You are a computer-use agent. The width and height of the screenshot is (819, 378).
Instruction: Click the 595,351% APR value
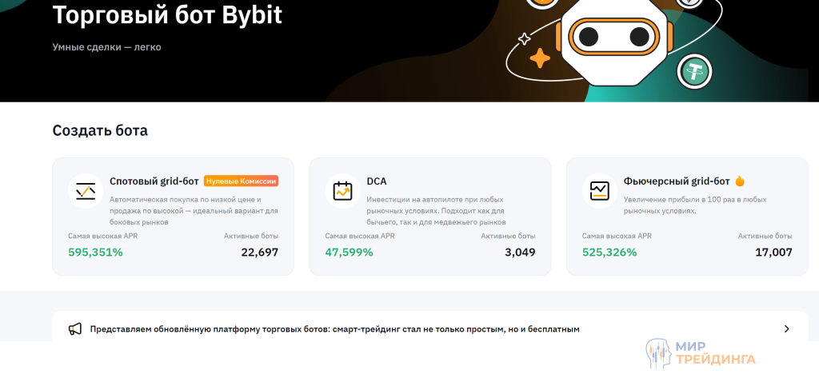(x=95, y=253)
